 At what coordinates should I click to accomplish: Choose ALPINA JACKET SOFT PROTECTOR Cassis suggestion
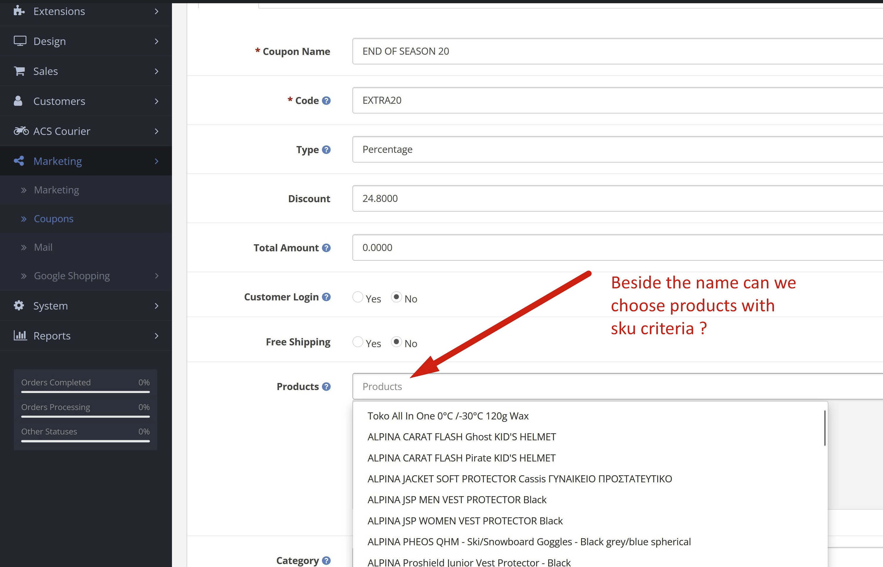[588, 479]
